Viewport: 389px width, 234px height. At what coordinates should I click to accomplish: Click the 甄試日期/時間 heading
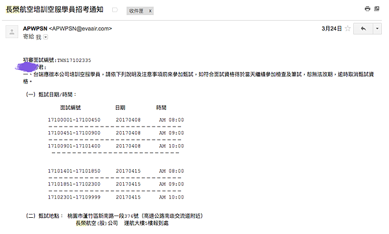(x=51, y=94)
